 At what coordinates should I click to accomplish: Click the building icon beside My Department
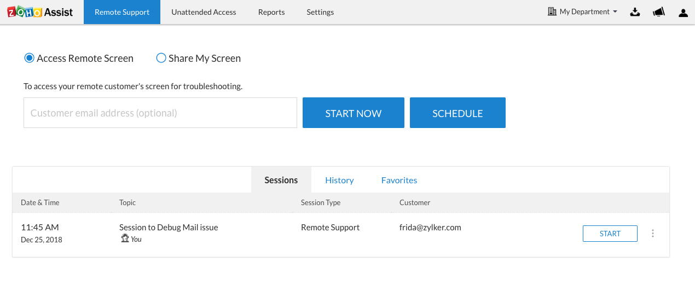552,11
